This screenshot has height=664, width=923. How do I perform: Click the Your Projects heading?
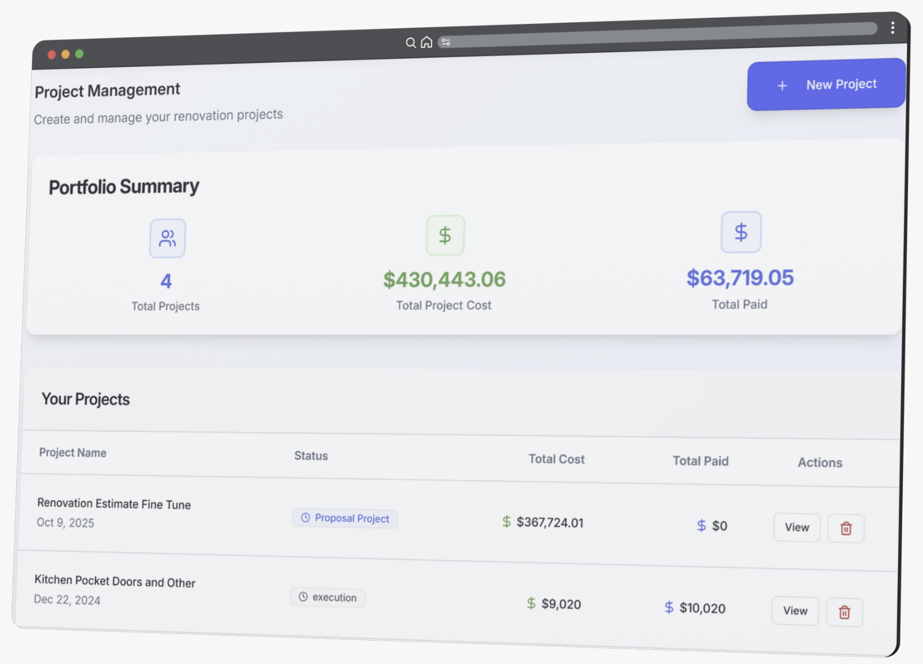85,399
